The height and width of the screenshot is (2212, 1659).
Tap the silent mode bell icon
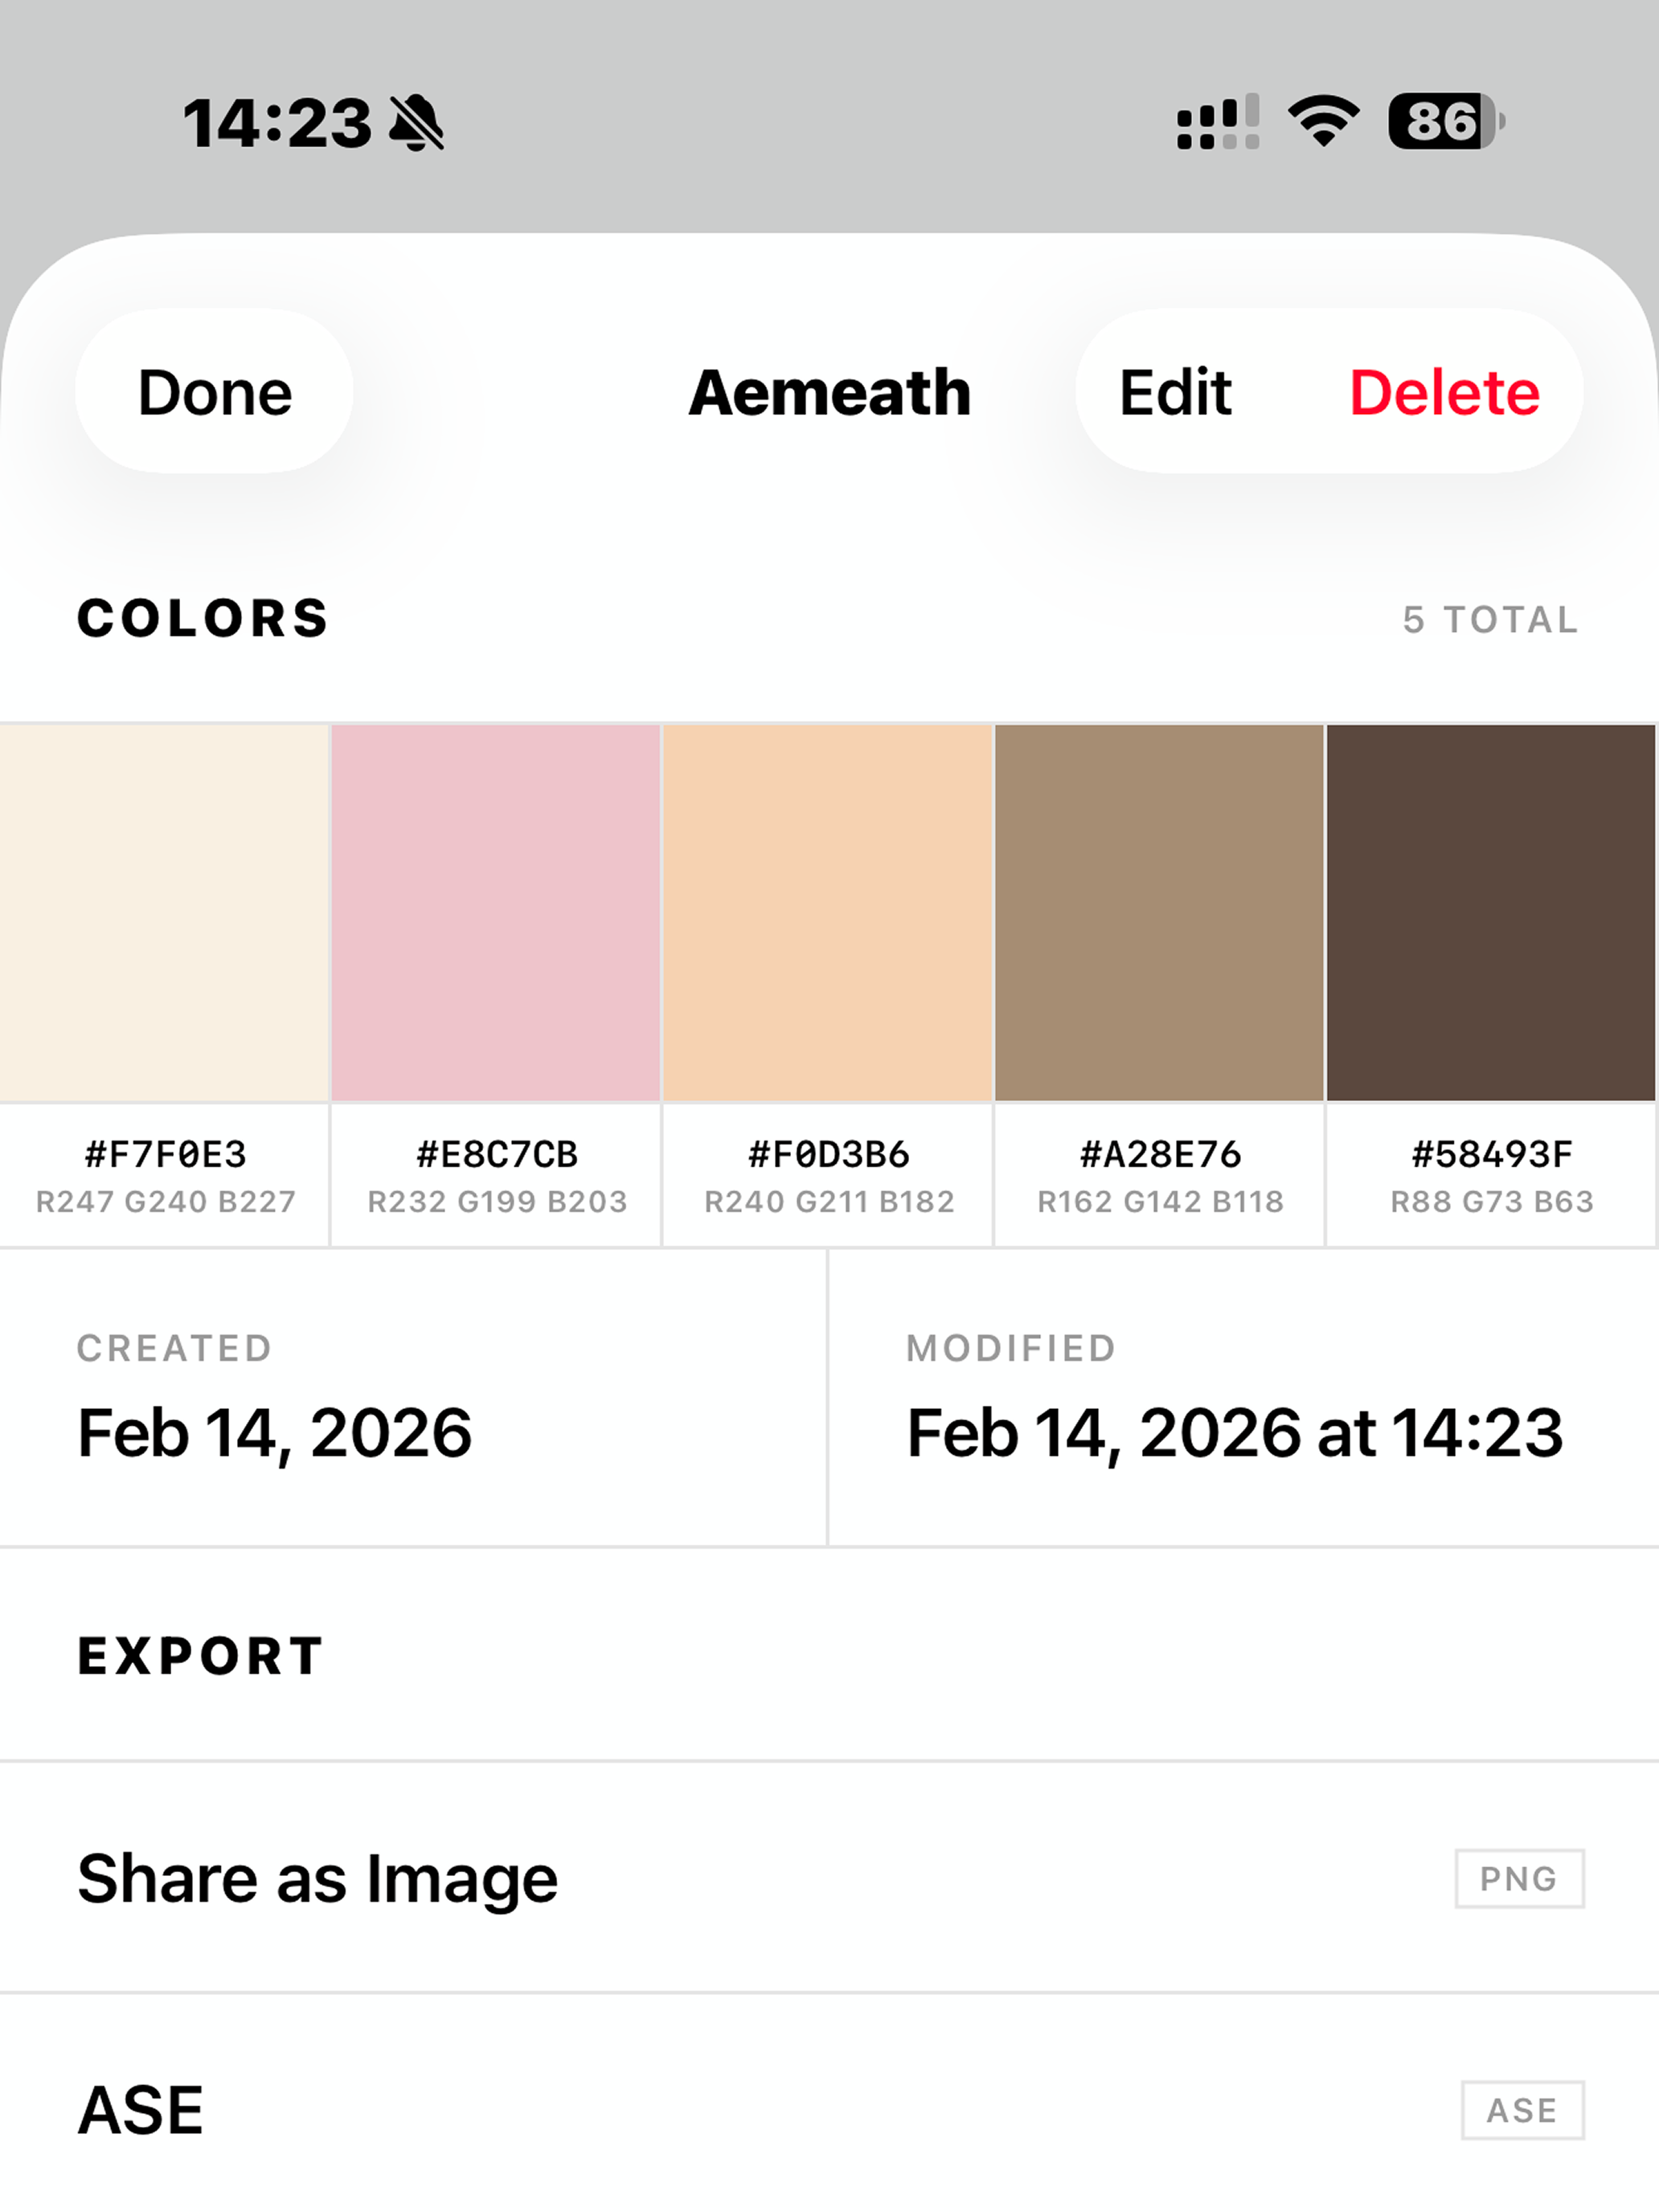417,124
